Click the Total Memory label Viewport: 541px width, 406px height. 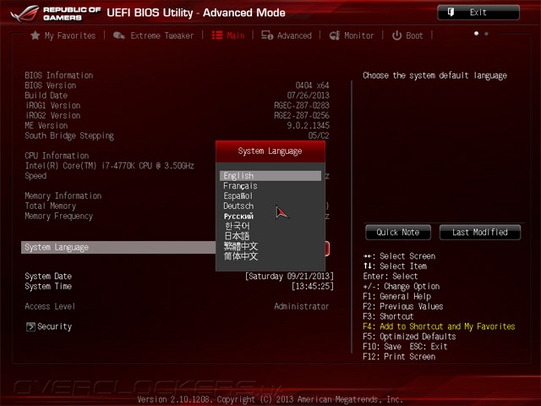[51, 206]
